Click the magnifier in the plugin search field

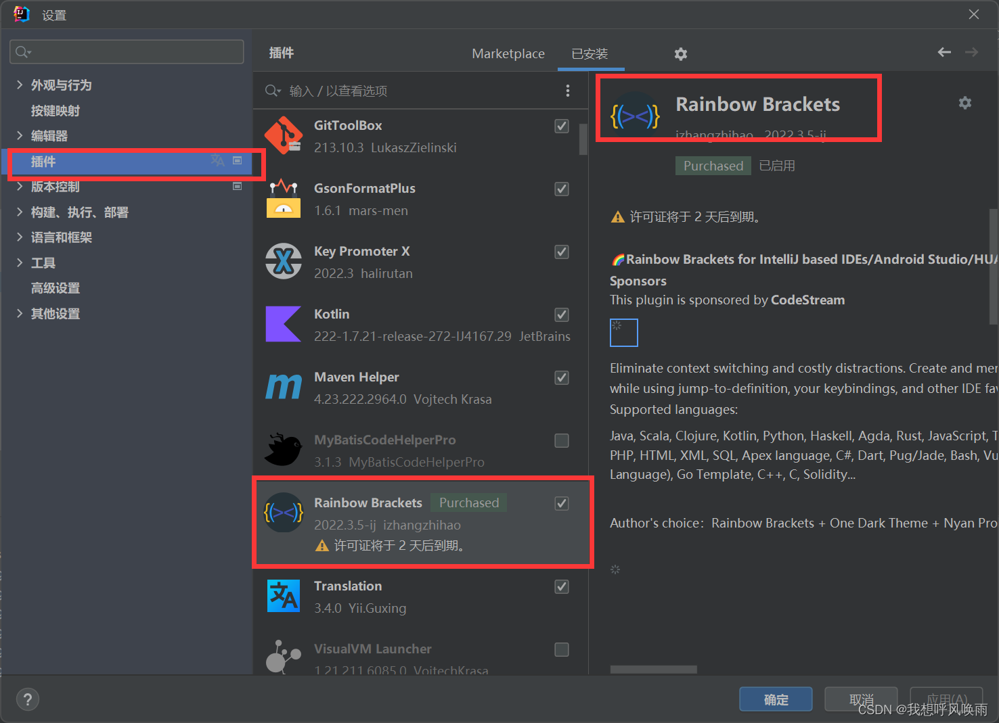[273, 91]
